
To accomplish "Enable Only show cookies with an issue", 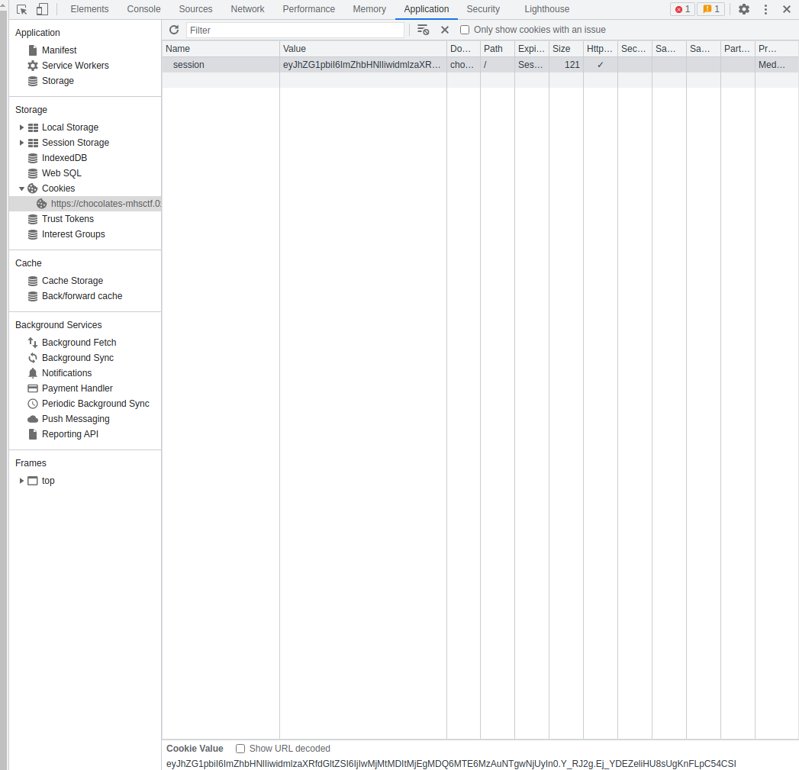I will pyautogui.click(x=465, y=29).
